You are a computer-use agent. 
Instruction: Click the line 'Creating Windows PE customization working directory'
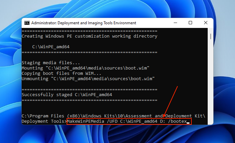pyautogui.click(x=90, y=36)
